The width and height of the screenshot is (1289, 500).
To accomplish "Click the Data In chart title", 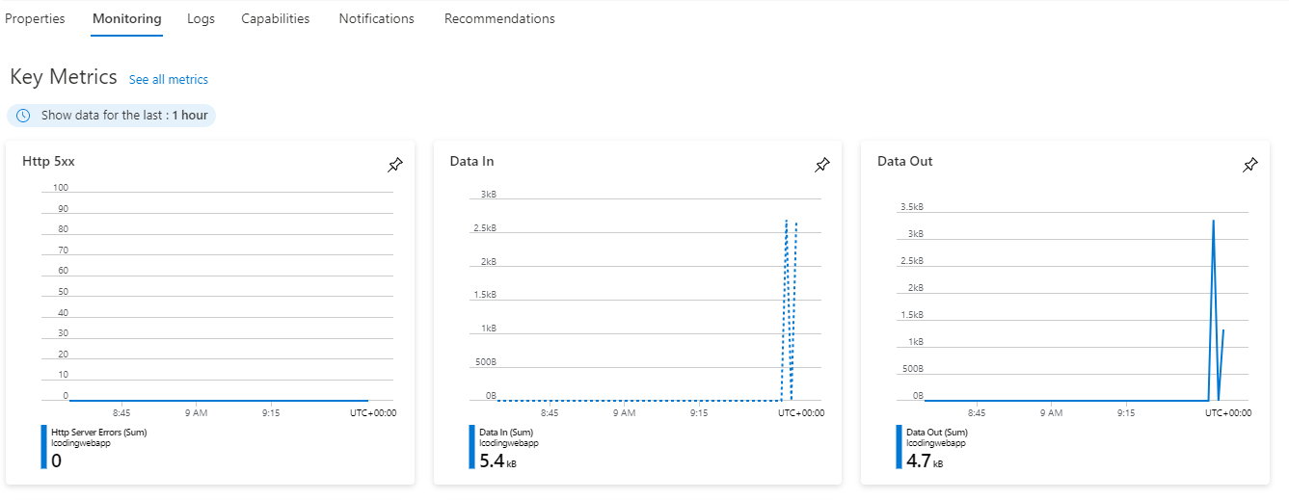I will pyautogui.click(x=471, y=161).
